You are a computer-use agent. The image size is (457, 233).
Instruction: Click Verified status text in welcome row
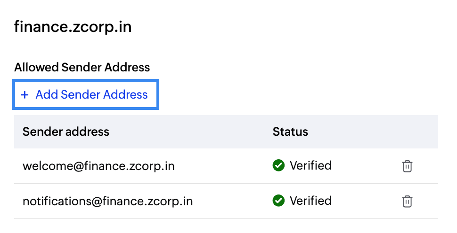click(x=310, y=165)
